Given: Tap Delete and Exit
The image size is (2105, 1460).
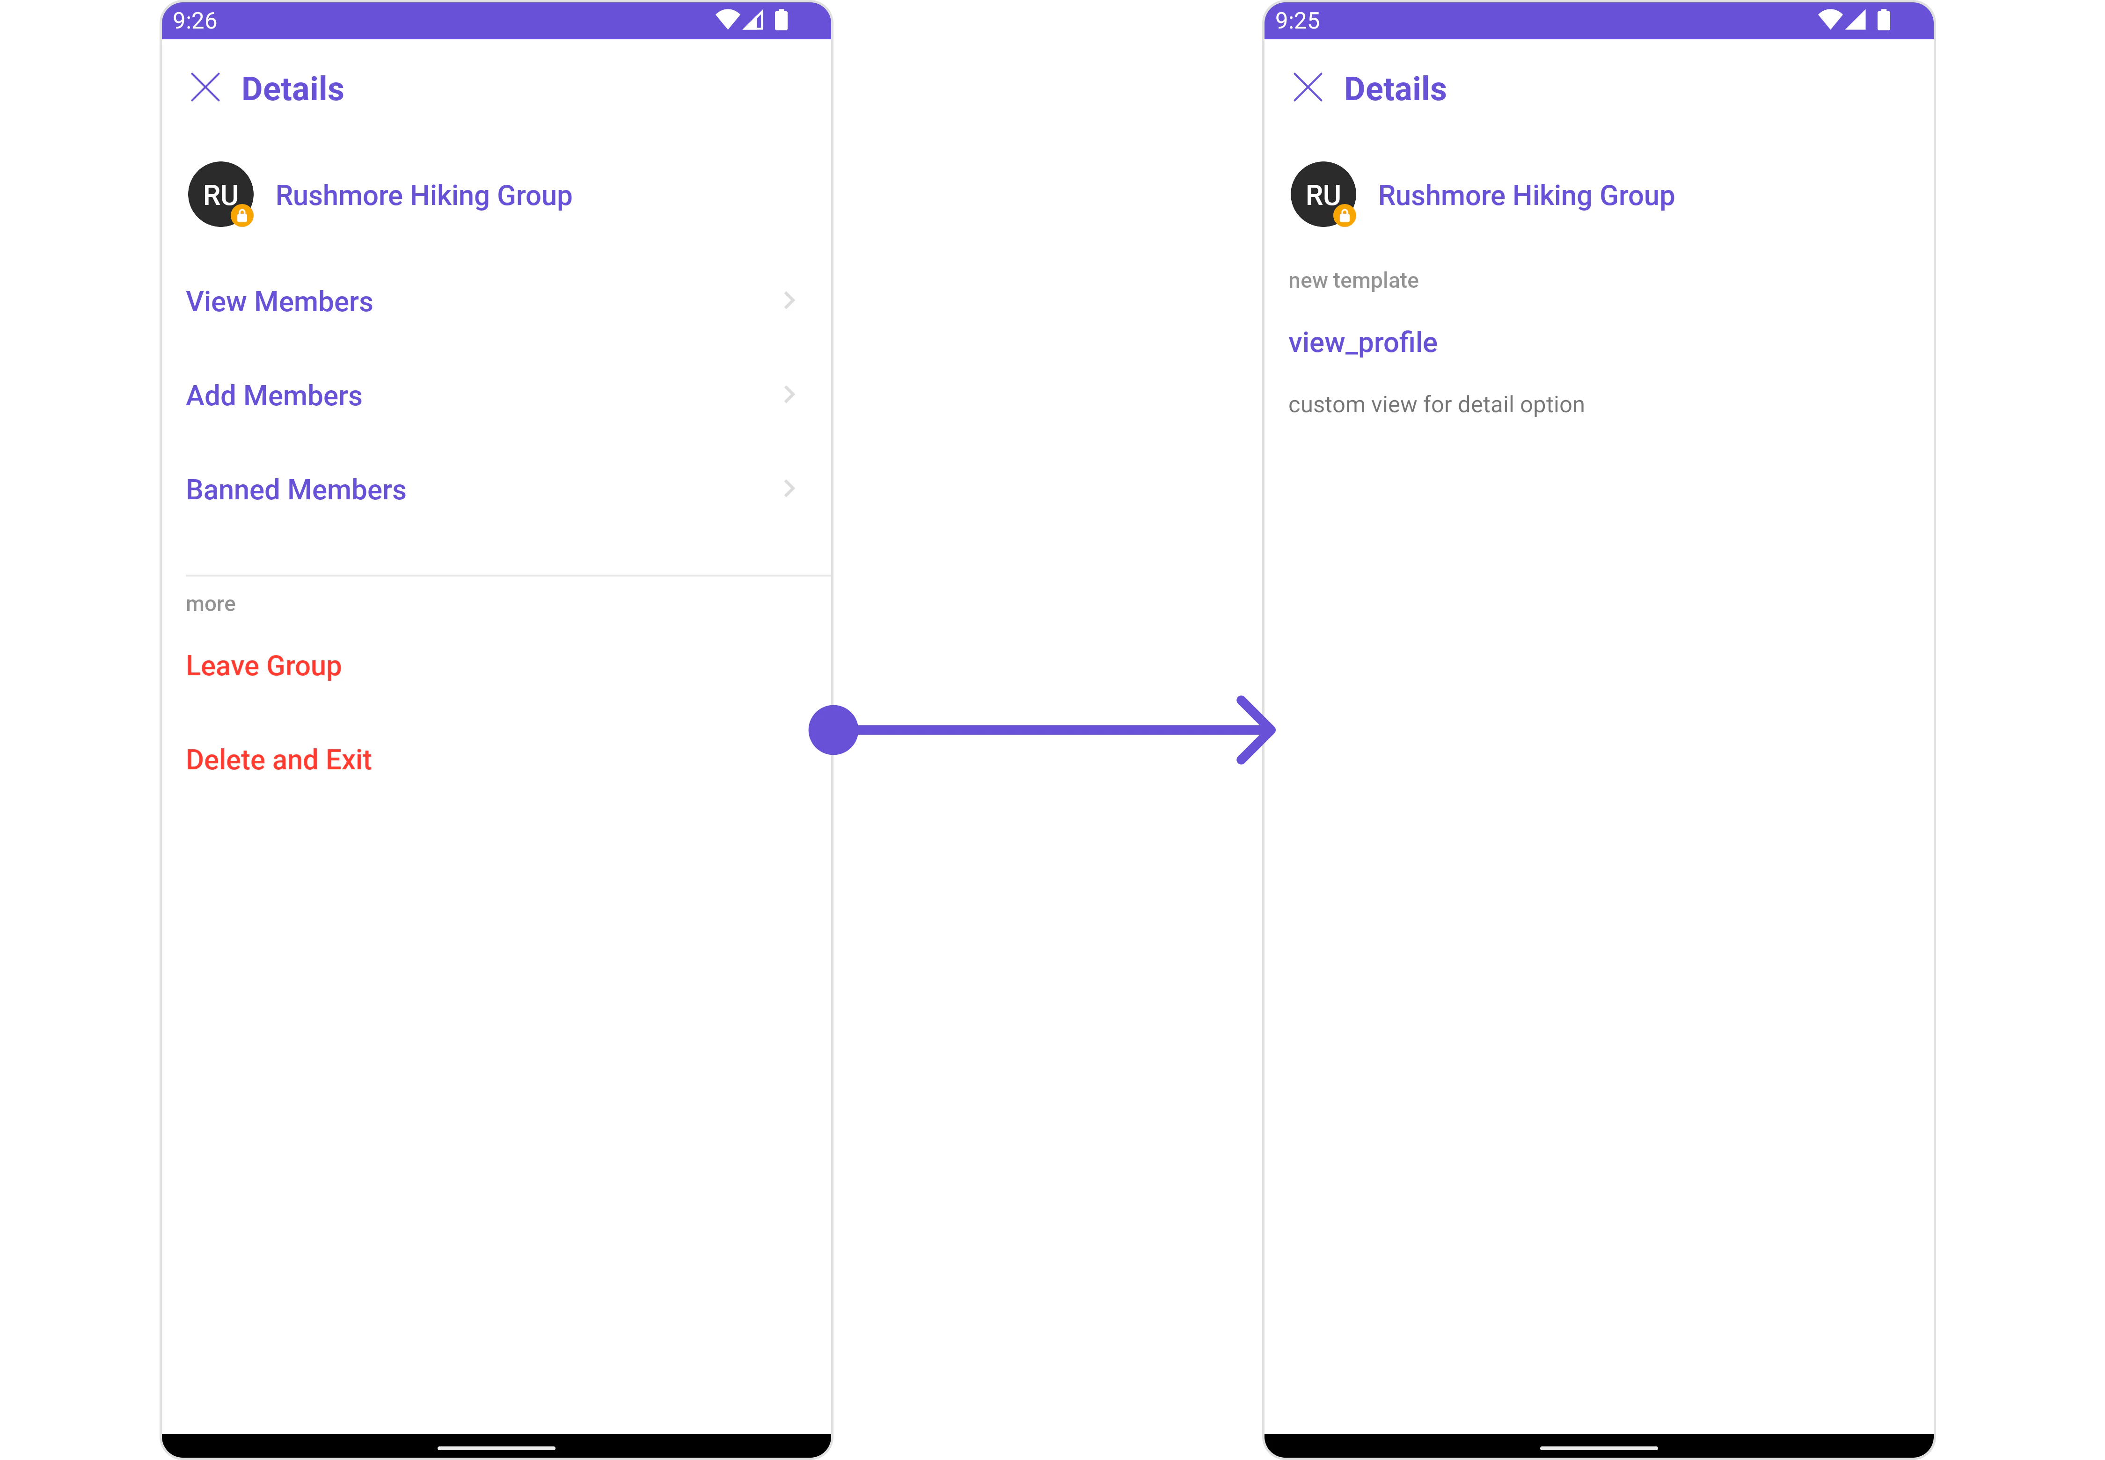Looking at the screenshot, I should click(x=278, y=759).
